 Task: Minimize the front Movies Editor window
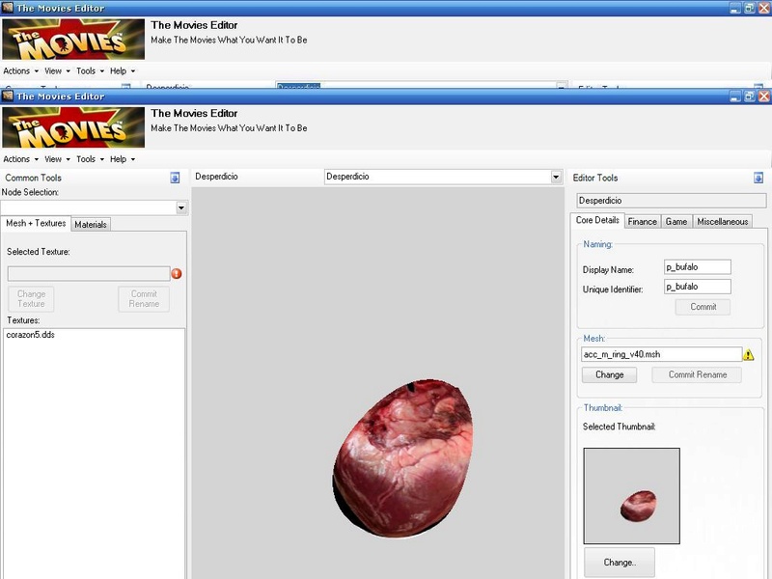734,96
